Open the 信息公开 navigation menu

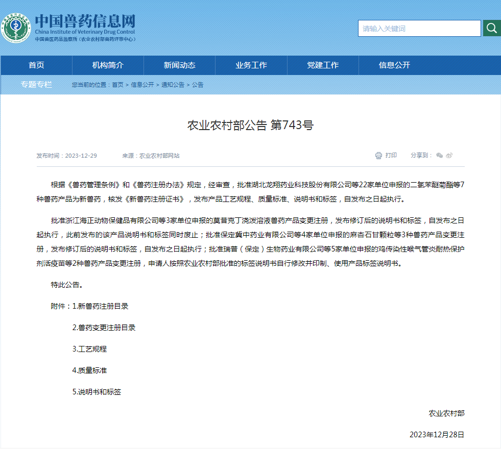pos(394,65)
